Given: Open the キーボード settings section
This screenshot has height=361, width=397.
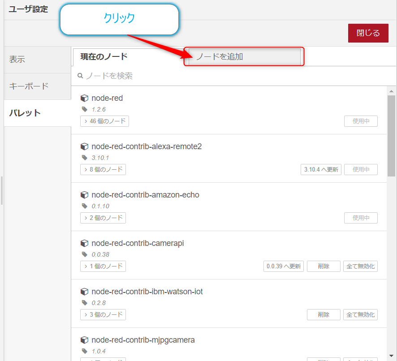Looking at the screenshot, I should [38, 86].
